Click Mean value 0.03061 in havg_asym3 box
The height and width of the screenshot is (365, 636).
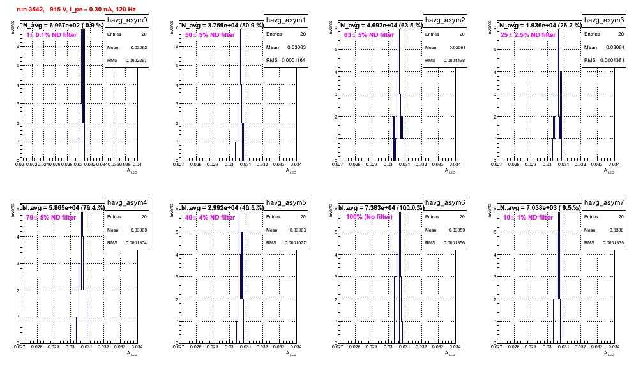click(615, 47)
